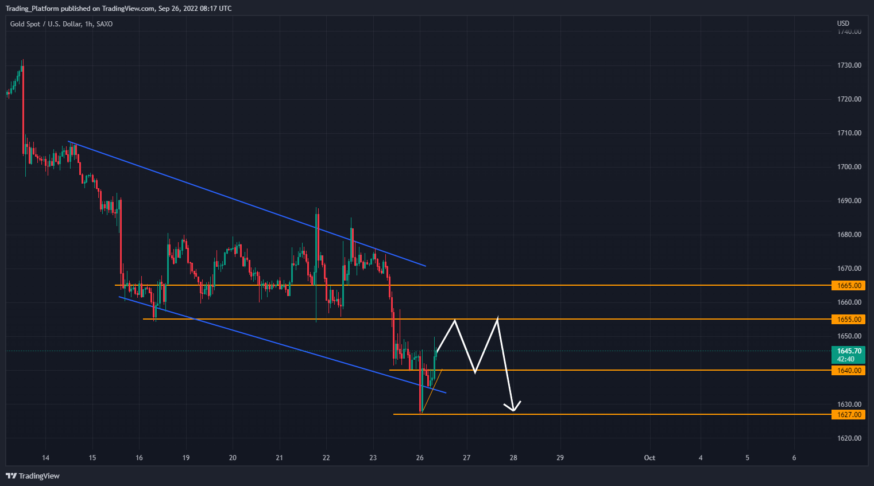Viewport: 874px width, 486px height.
Task: Click the date label 19 on the time axis
Action: [x=186, y=458]
